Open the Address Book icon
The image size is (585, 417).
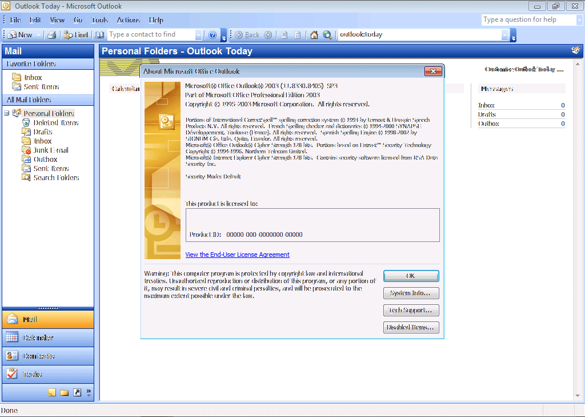coord(100,35)
